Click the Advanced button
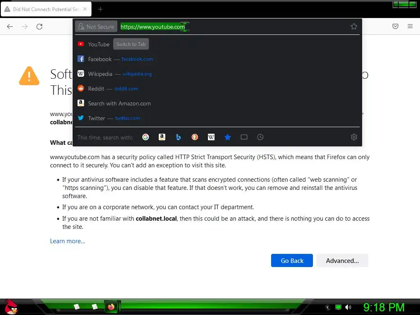This screenshot has height=315, width=420. point(342,260)
